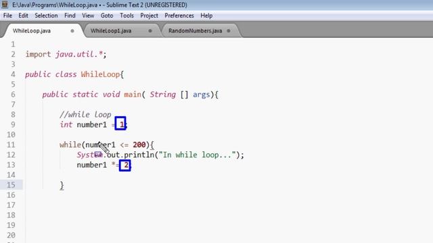Click the '//while loop' comment
433x243 pixels.
(85, 115)
